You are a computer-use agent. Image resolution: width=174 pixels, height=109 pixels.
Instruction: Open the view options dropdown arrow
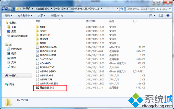pos(154,16)
